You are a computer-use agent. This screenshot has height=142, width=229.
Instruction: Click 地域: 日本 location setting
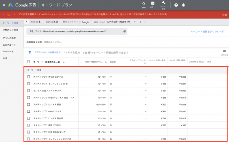[x=35, y=22]
